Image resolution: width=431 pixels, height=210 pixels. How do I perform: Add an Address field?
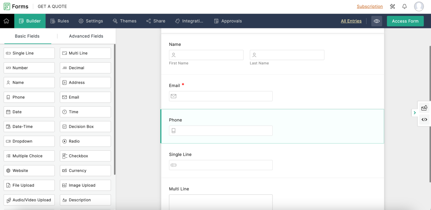(x=85, y=83)
